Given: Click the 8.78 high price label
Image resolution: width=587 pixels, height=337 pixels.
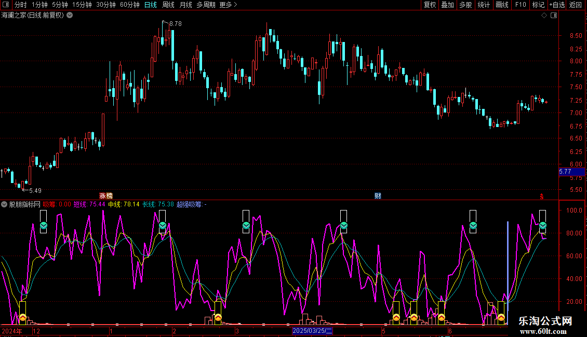Looking at the screenshot, I should click(176, 24).
